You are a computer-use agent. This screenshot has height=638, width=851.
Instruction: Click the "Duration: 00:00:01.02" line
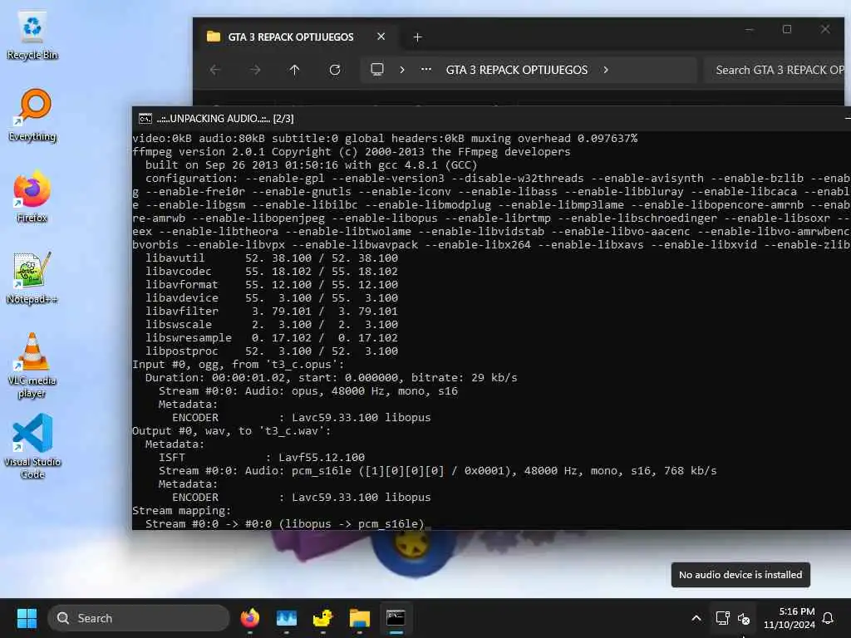tap(331, 378)
